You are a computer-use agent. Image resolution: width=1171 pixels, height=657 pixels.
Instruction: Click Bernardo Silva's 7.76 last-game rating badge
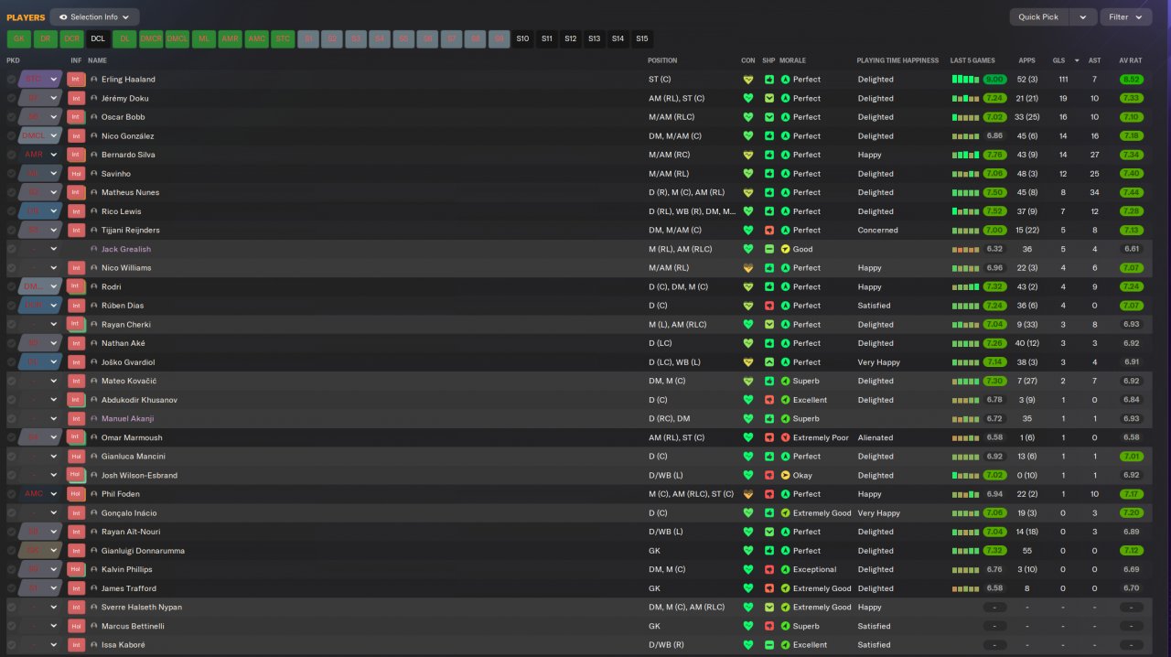[994, 155]
